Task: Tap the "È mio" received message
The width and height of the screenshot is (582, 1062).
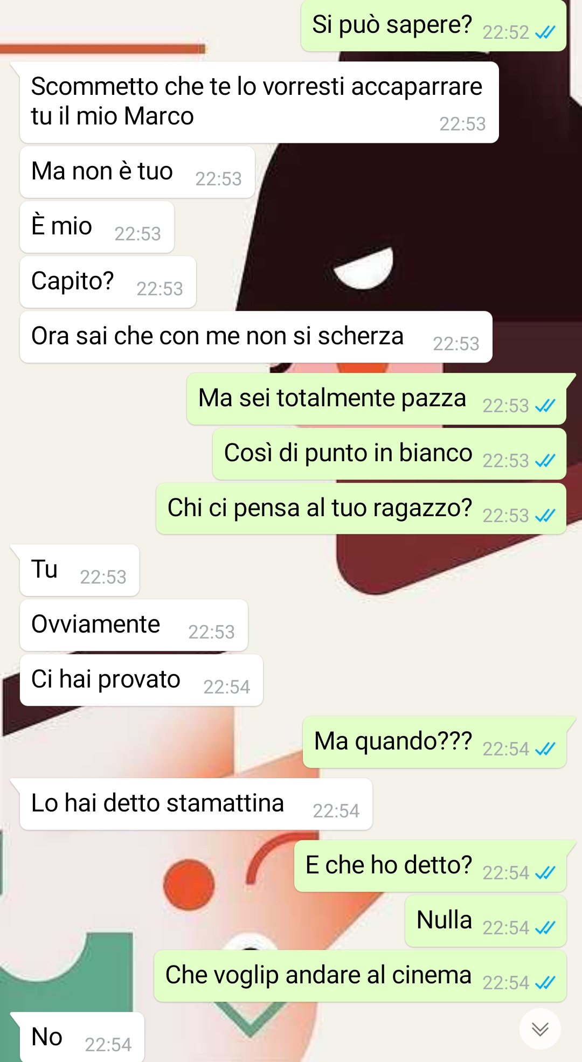Action: pyautogui.click(x=97, y=227)
